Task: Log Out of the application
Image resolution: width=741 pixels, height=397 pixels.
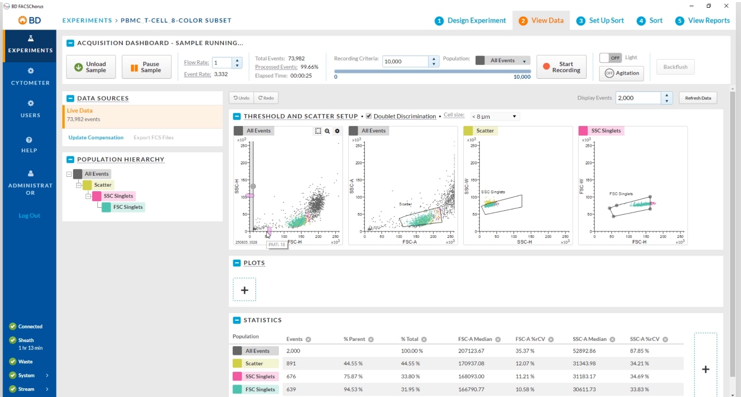Action: click(x=29, y=216)
